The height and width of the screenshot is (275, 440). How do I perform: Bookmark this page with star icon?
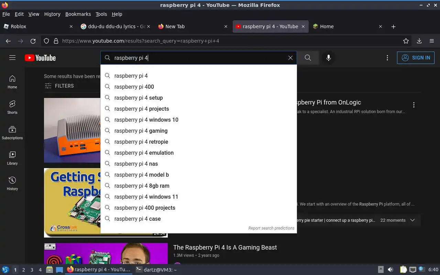tap(406, 41)
